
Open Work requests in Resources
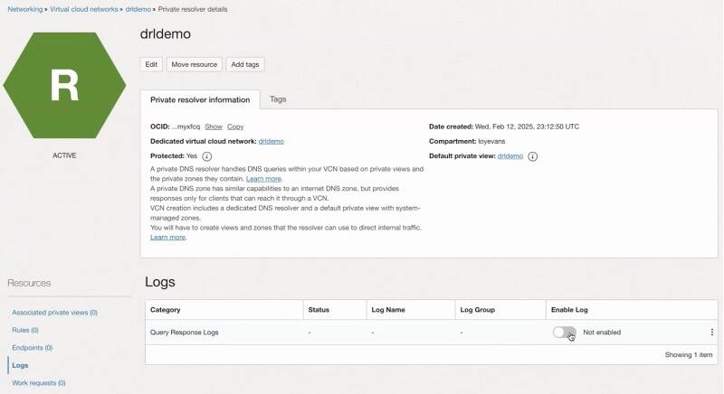pos(38,383)
